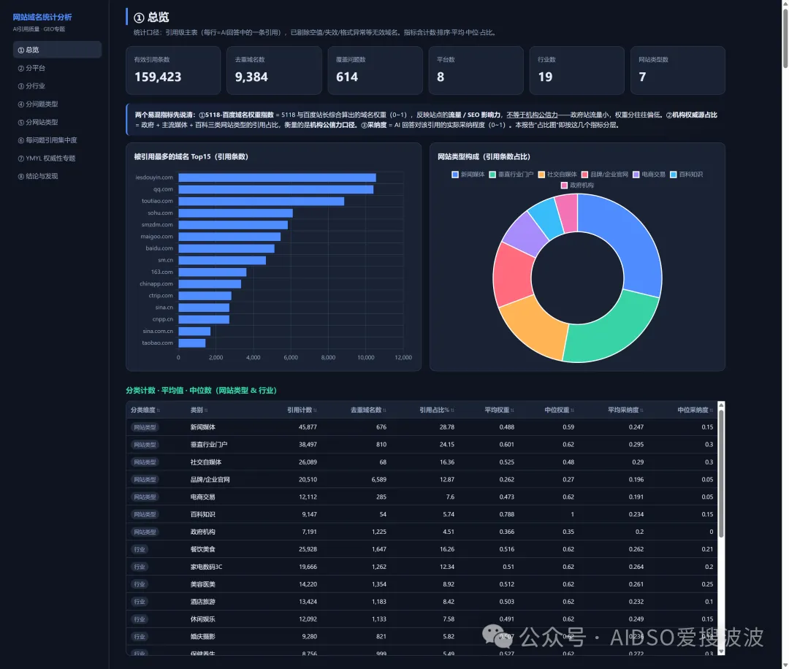Sort by 引用占比% column sort arrow
The width and height of the screenshot is (789, 669).
452,410
